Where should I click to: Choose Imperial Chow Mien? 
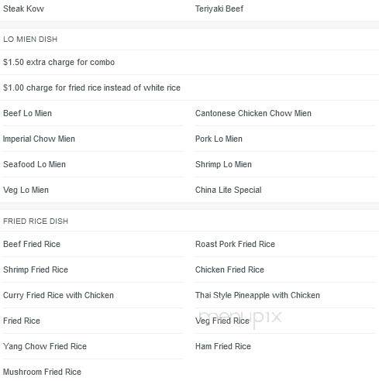(x=39, y=139)
